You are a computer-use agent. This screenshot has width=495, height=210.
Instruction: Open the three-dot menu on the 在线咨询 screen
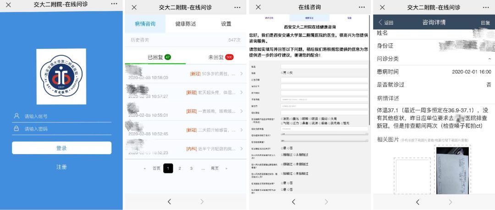362,7
